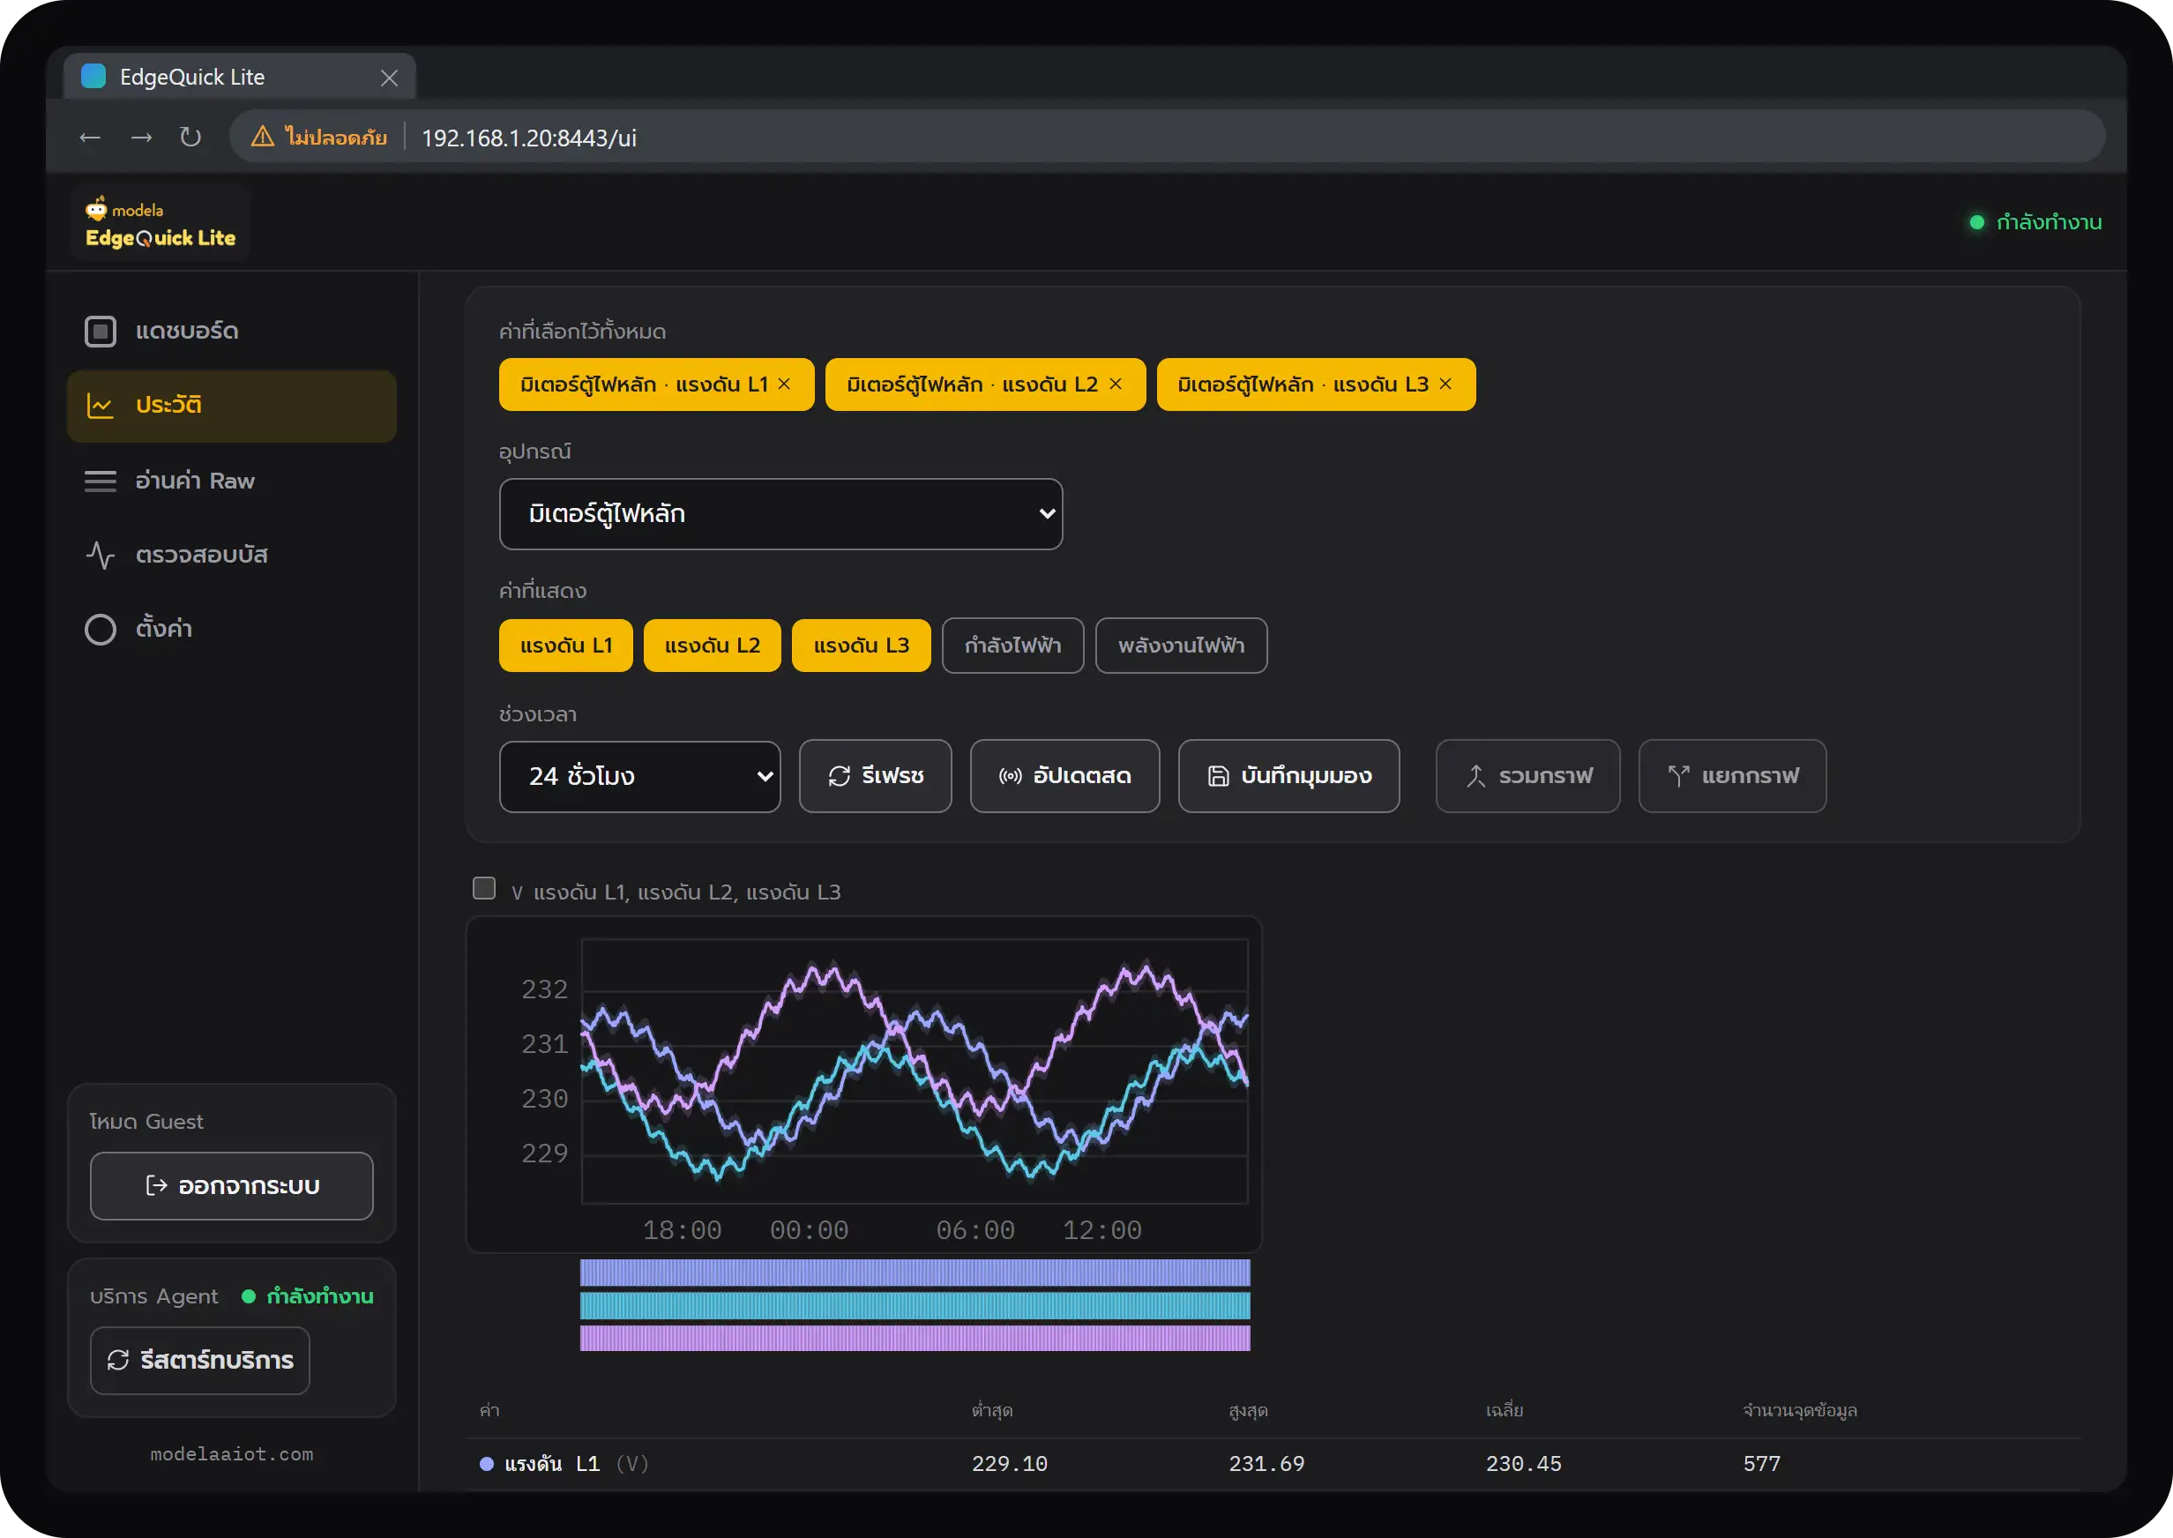Image resolution: width=2173 pixels, height=1538 pixels.
Task: Go to อ่านค่า Raw in sidebar
Action: [x=231, y=480]
